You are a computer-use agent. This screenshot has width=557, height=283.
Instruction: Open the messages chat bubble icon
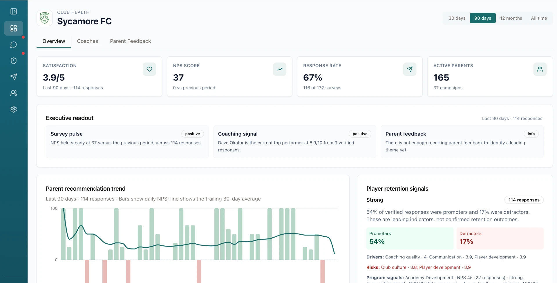click(14, 45)
